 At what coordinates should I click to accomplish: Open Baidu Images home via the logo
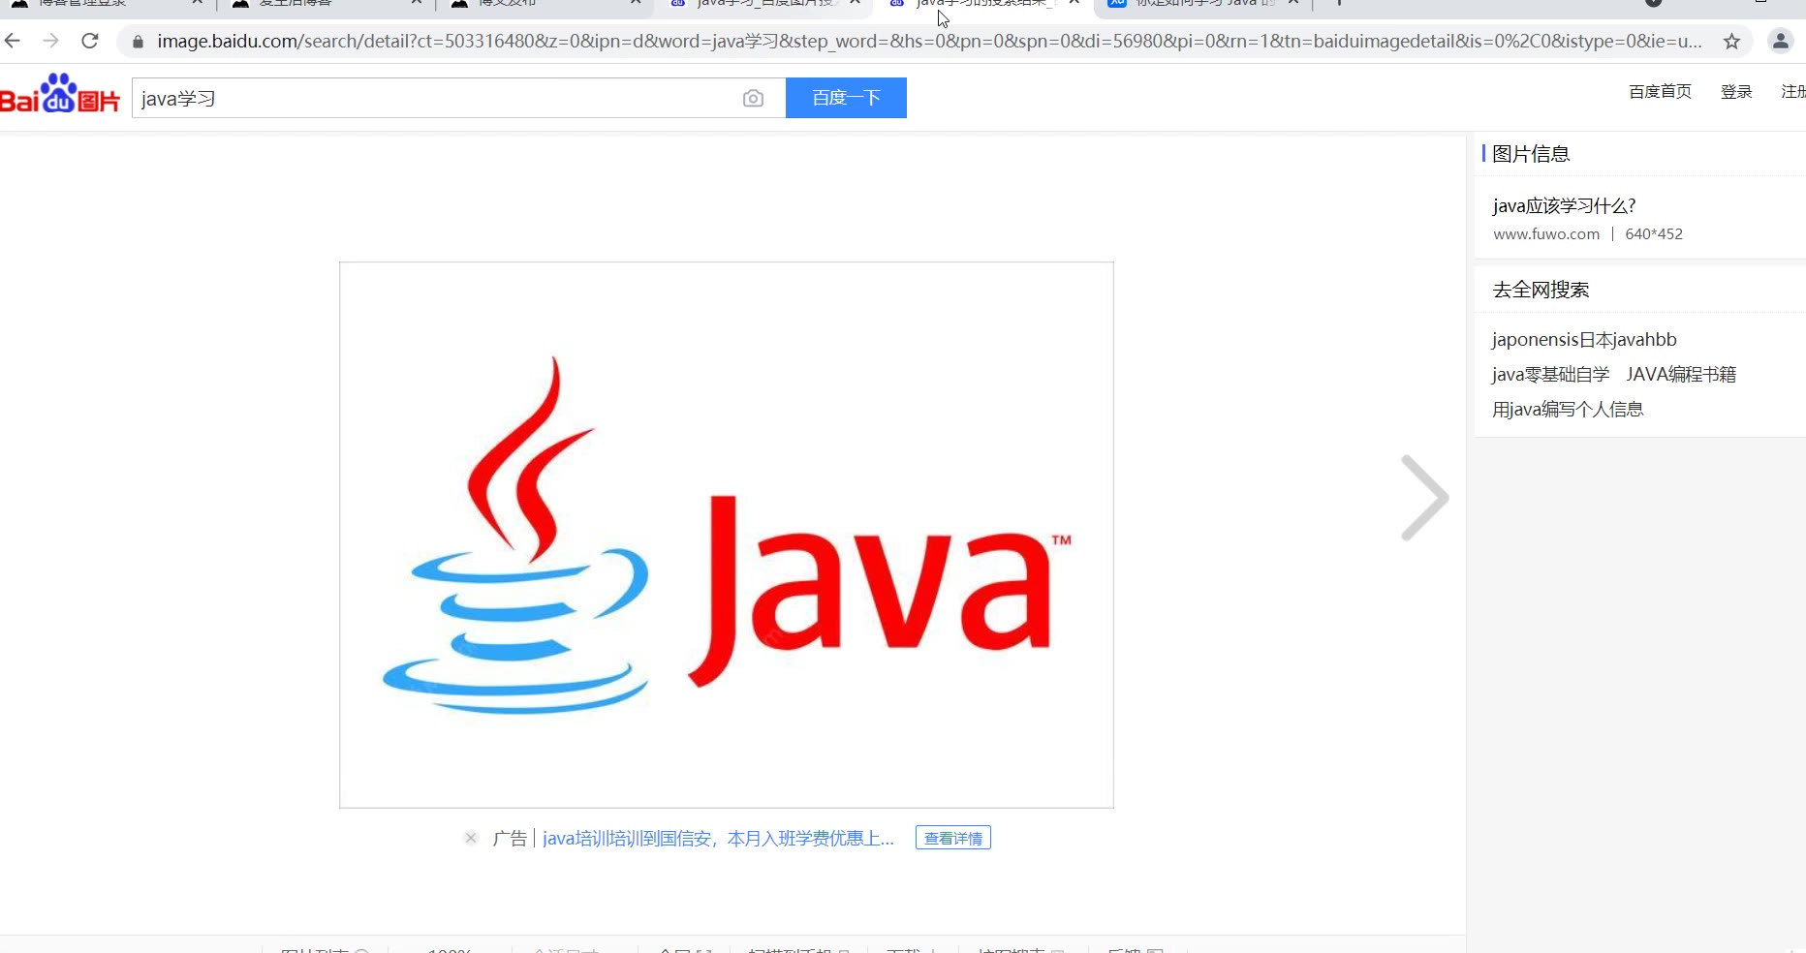coord(60,94)
